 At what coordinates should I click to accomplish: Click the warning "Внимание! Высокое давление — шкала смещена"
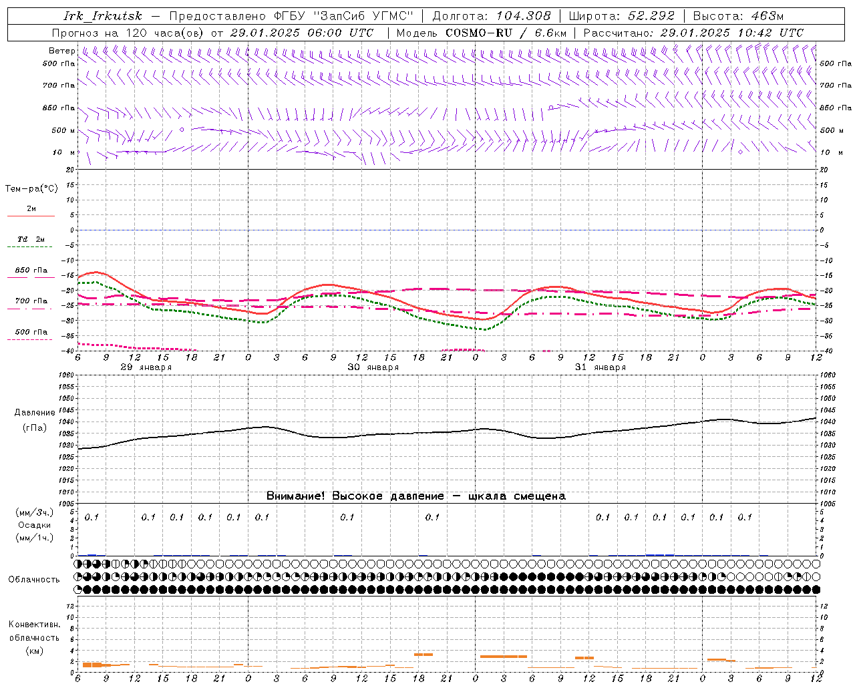click(x=416, y=496)
